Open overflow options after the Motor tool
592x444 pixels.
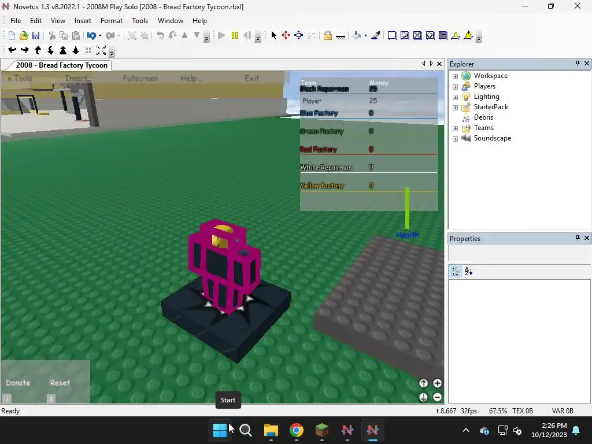(x=479, y=37)
